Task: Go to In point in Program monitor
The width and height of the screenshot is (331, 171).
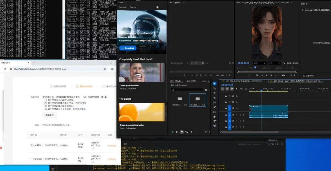Action: pyautogui.click(x=257, y=75)
